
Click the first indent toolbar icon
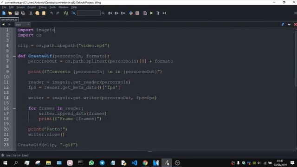coord(110,13)
